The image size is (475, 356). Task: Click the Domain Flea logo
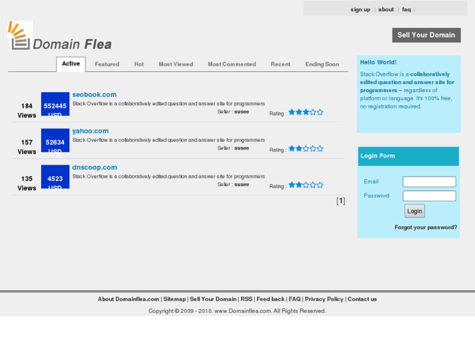59,36
